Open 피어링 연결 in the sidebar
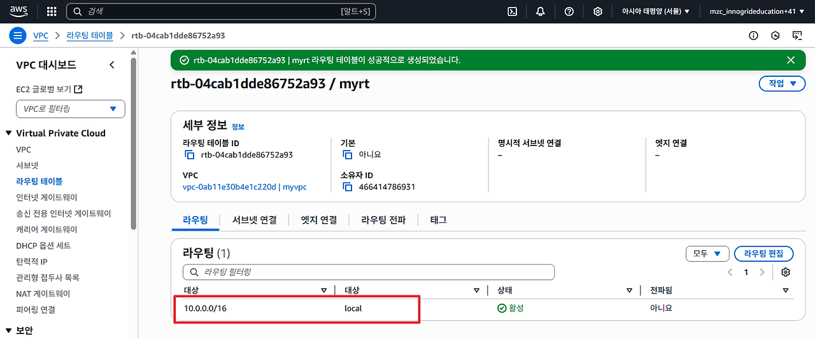This screenshot has width=815, height=338. pyautogui.click(x=36, y=309)
